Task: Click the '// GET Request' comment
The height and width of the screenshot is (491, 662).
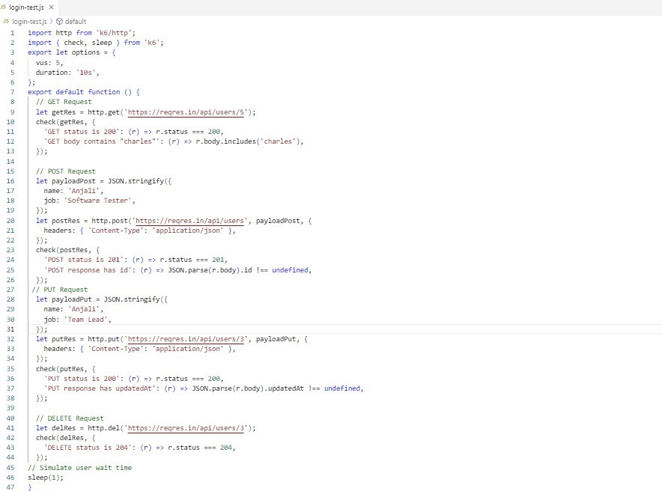Action: click(64, 102)
